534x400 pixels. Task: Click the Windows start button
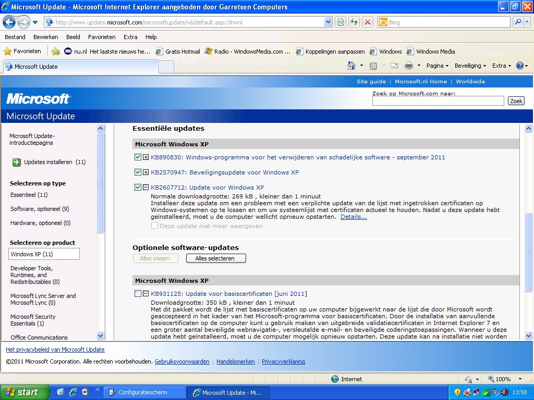[x=24, y=392]
